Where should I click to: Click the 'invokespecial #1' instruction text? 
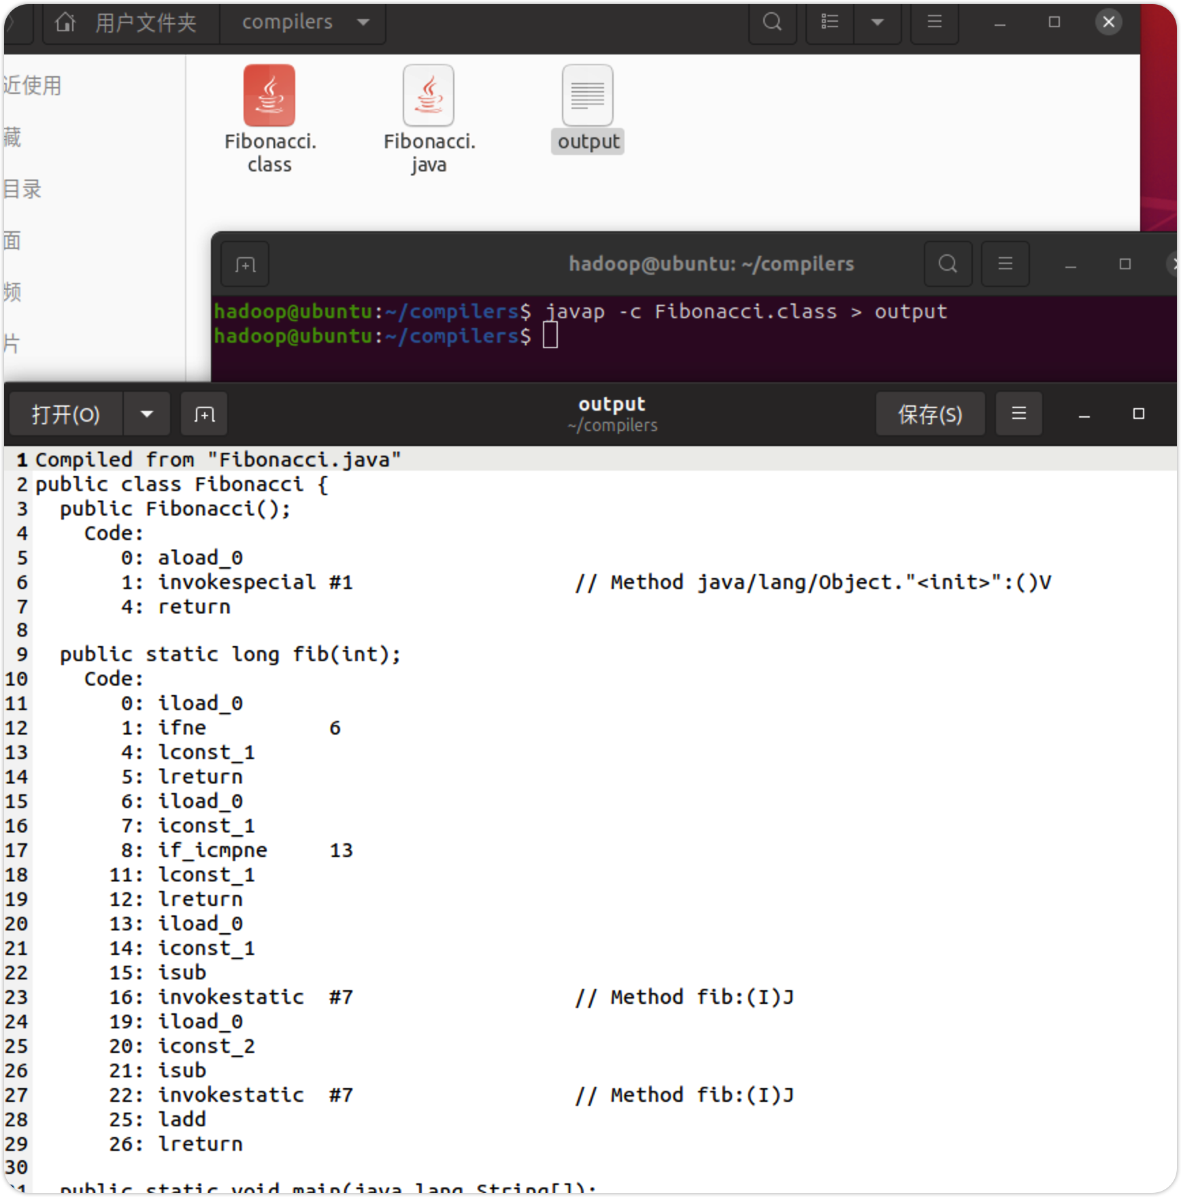click(x=255, y=582)
